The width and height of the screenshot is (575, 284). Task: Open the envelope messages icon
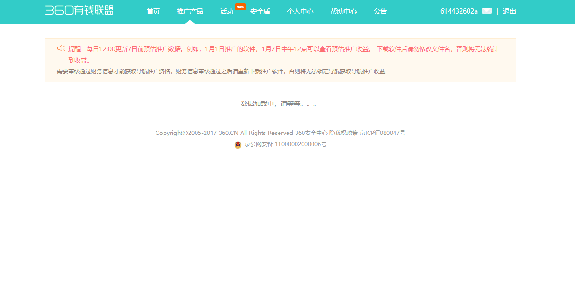486,11
